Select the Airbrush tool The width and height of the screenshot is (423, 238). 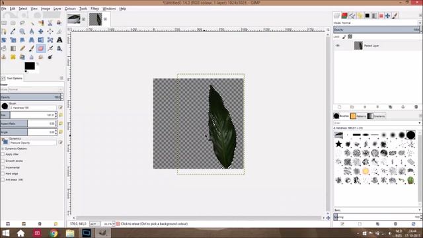click(50, 48)
